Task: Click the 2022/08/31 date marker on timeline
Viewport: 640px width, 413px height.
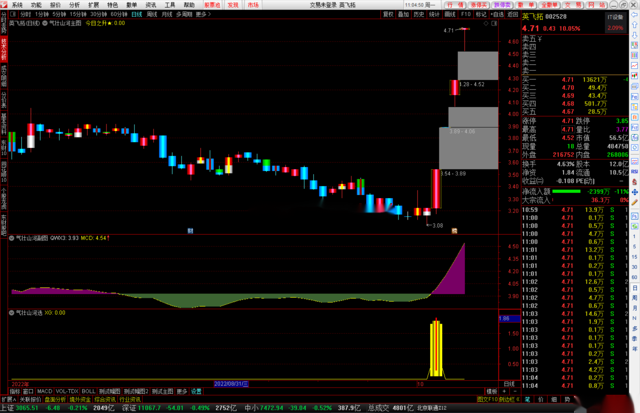Action: pos(231,384)
